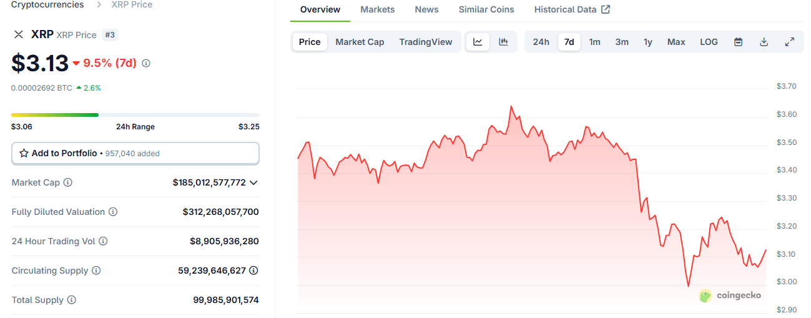Switch to the candlestick chart icon
Image resolution: width=811 pixels, height=318 pixels.
[503, 42]
